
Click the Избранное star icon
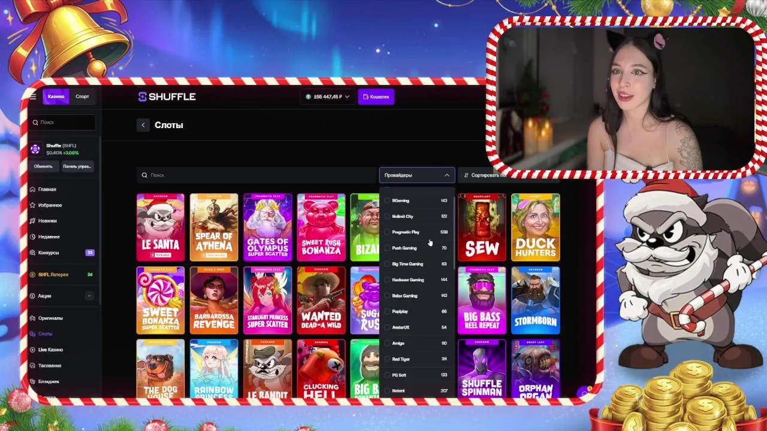coord(32,205)
